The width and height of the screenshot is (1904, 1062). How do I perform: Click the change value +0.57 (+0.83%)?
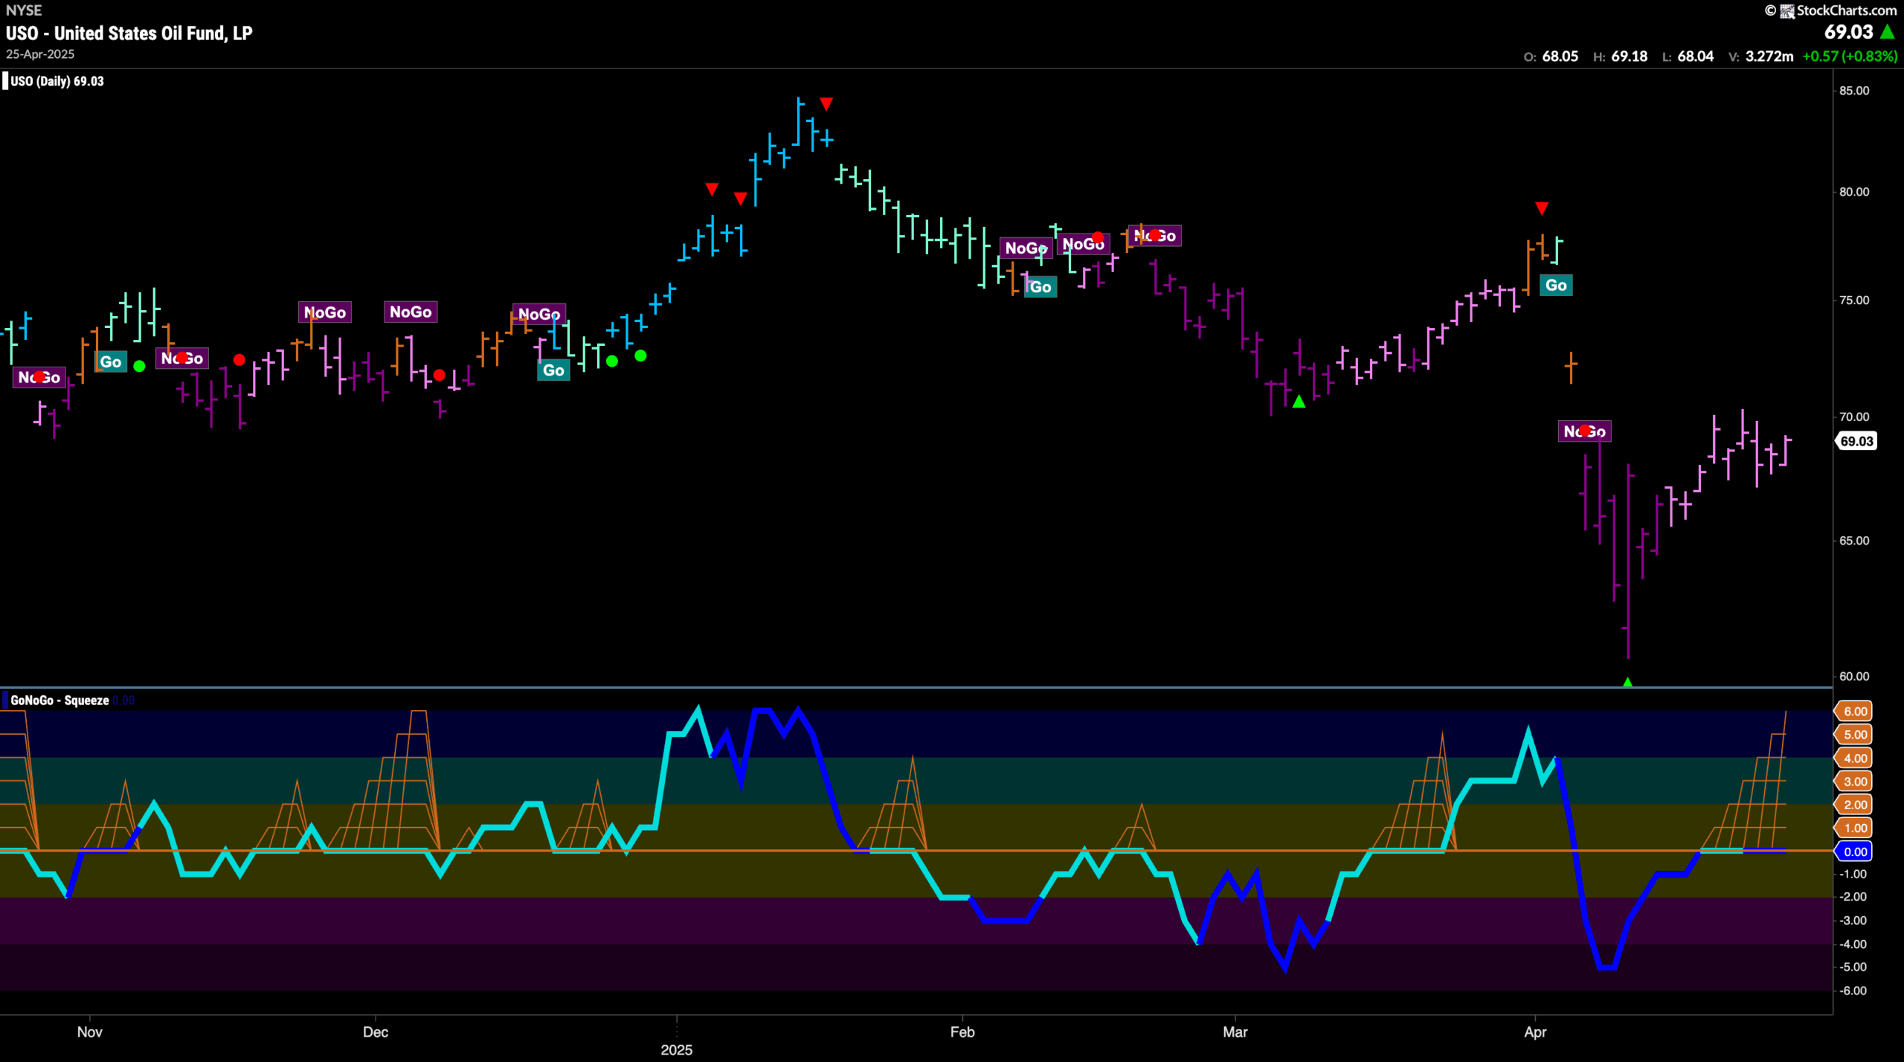click(1850, 57)
